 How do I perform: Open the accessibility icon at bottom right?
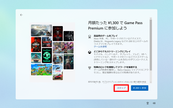click(148, 103)
